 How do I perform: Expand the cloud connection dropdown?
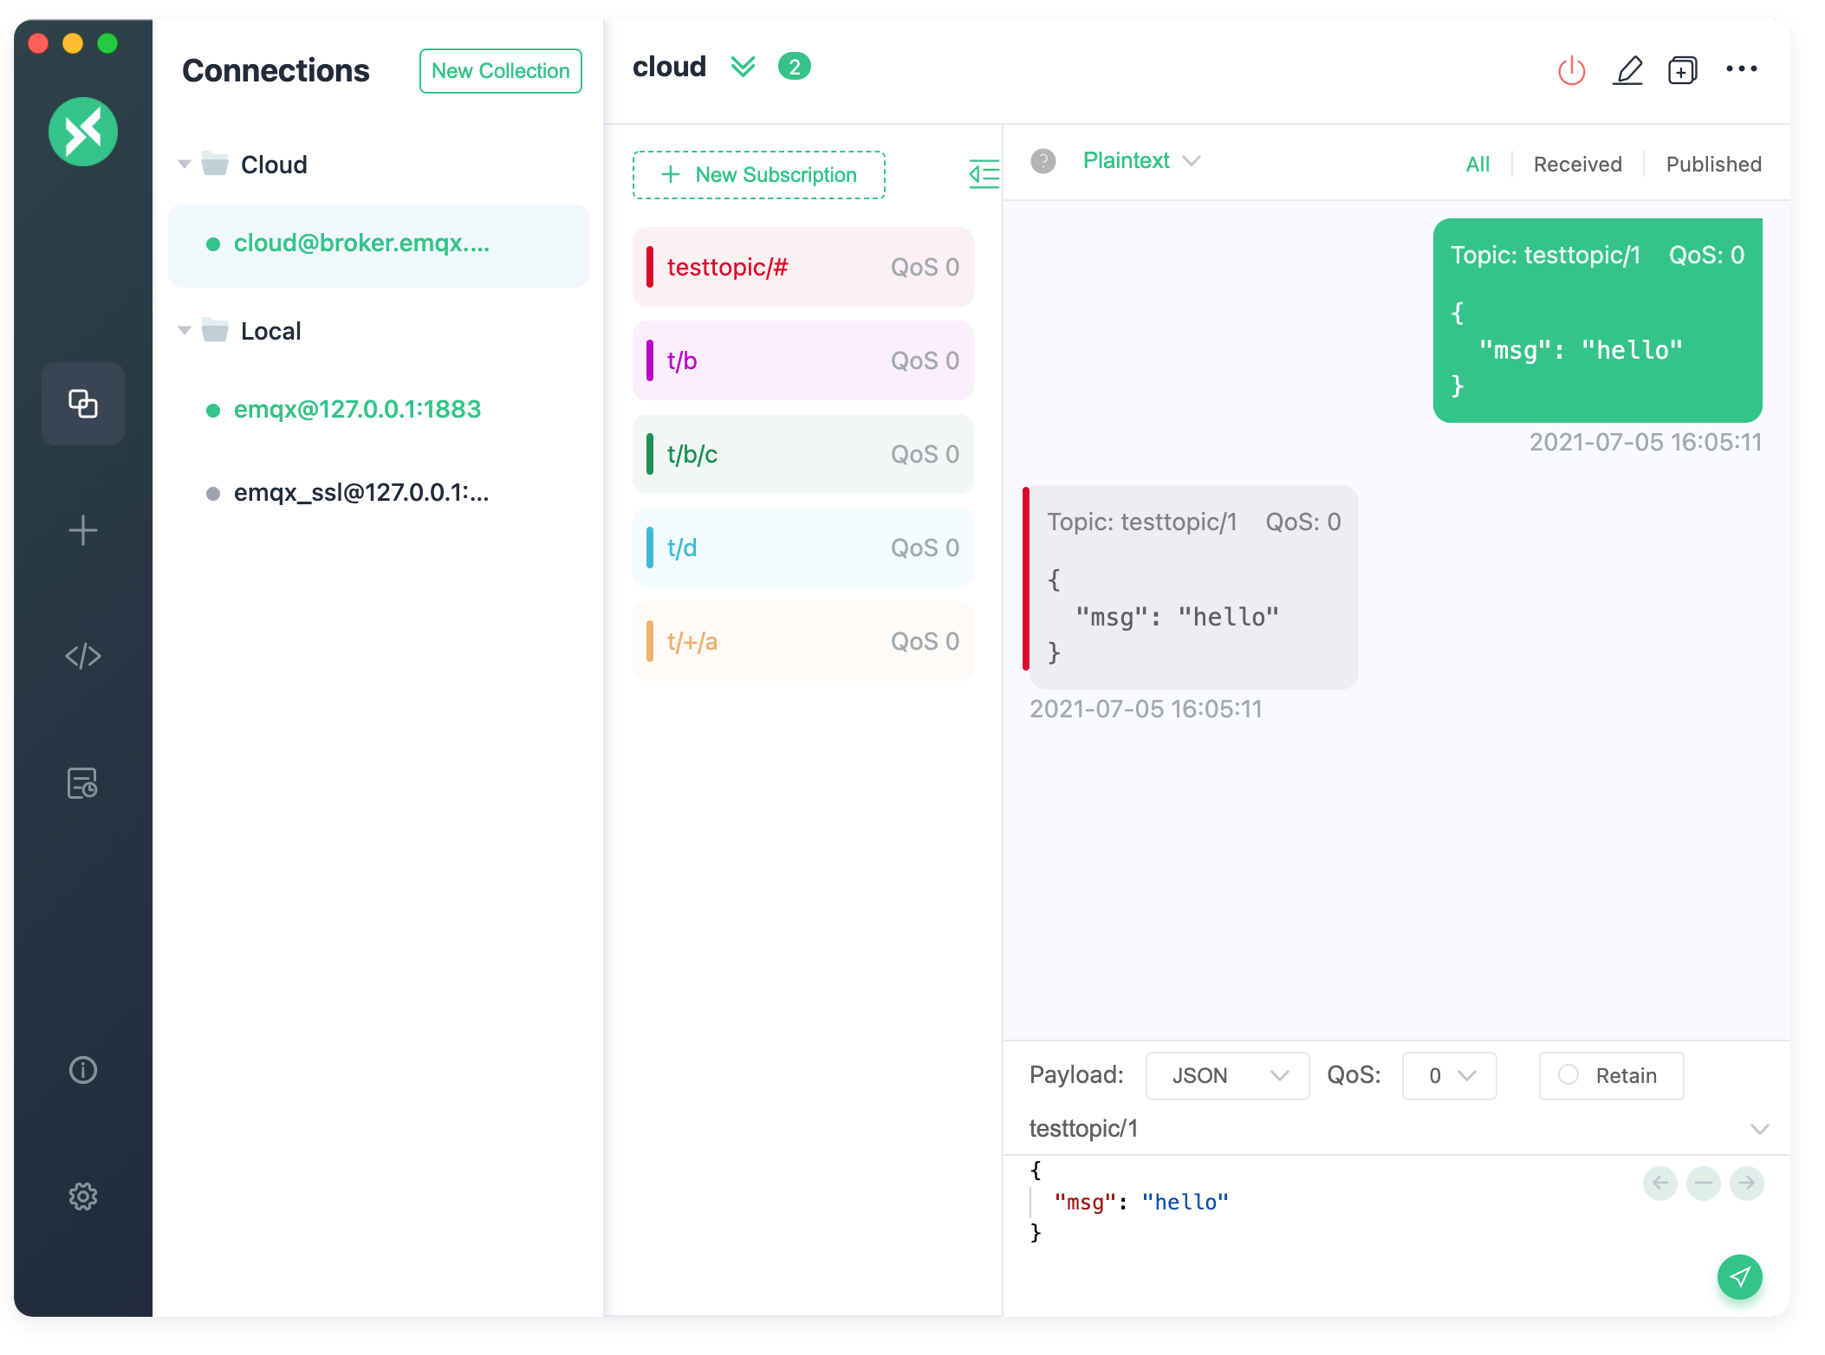point(744,66)
